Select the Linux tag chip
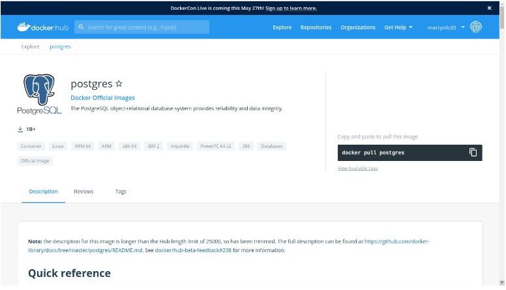This screenshot has width=506, height=290. tap(58, 146)
